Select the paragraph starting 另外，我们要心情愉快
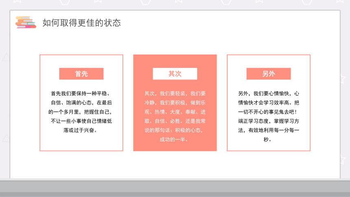The image size is (350, 197). coord(269,116)
